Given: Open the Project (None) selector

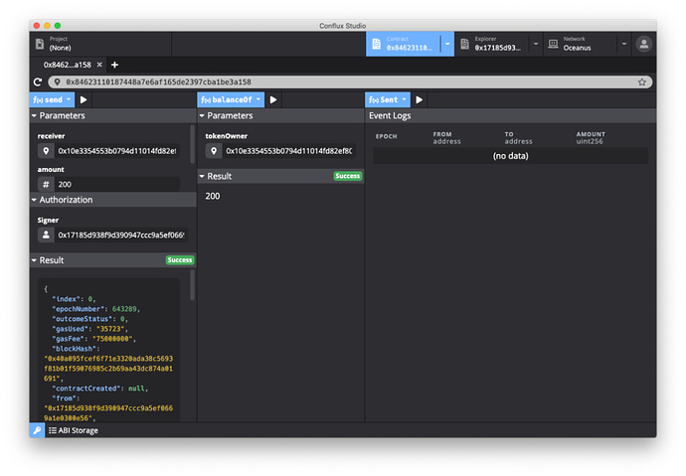Looking at the screenshot, I should point(99,44).
